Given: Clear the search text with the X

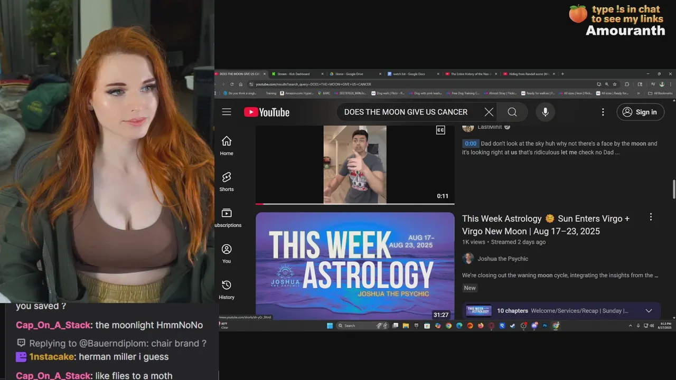Looking at the screenshot, I should tap(489, 112).
